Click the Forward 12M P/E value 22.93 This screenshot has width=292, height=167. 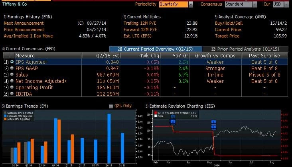pyautogui.click(x=192, y=29)
